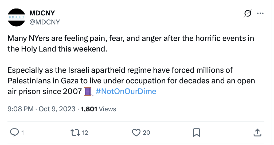Image resolution: width=274 pixels, height=145 pixels.
Task: Click "the Holy Land this weekend" text line
Action: 57,49
